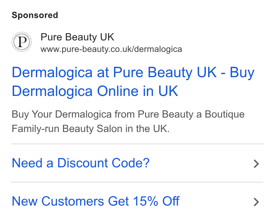Viewport: 275px width, 220px height.
Task: Open the Dermalogica at Pure Beauty UK headline
Action: click(x=133, y=82)
